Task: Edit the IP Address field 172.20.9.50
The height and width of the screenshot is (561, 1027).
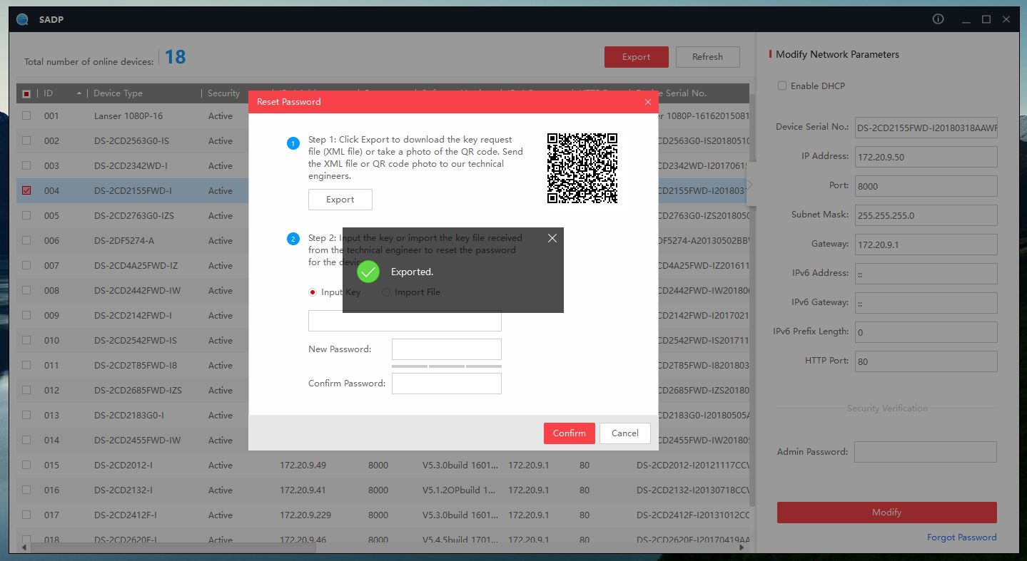Action: 926,157
